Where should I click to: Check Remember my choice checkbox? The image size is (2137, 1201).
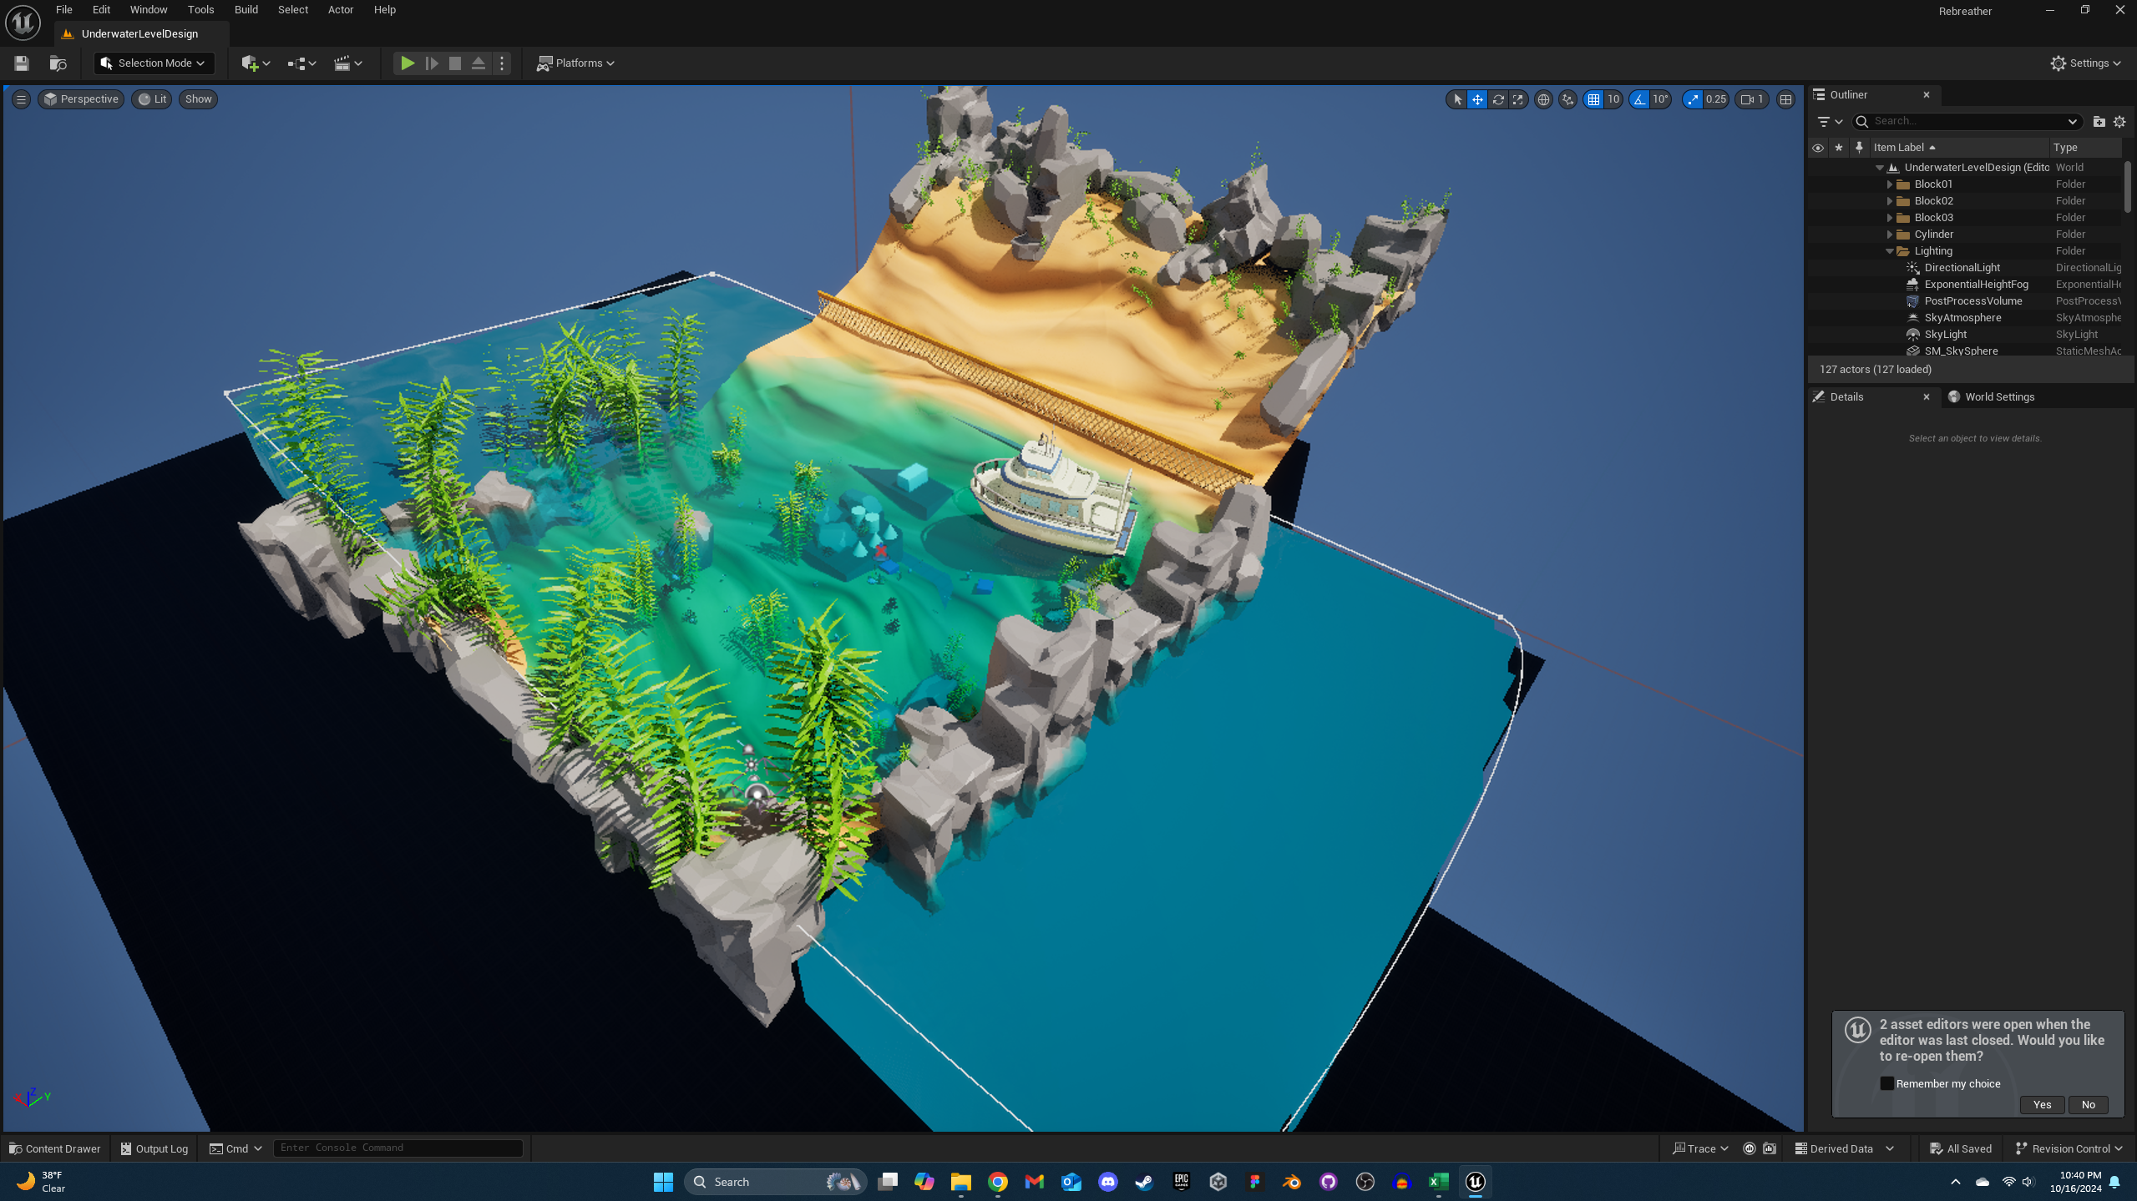(x=1887, y=1083)
